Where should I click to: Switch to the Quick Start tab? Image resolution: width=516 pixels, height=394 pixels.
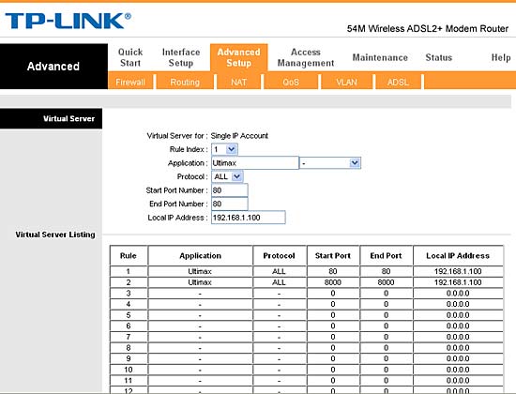point(130,57)
